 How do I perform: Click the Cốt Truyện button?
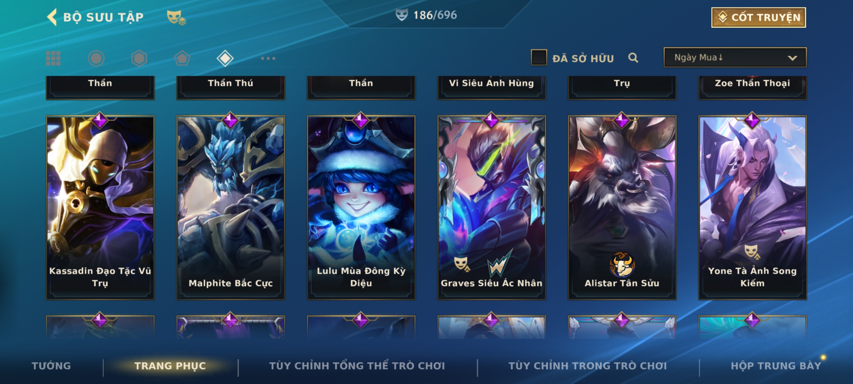point(758,17)
